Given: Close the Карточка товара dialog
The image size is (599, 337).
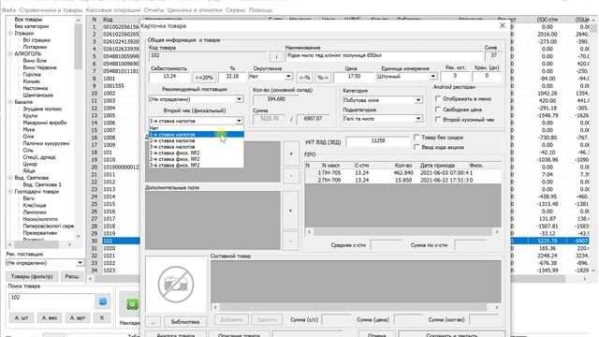Looking at the screenshot, I should pyautogui.click(x=503, y=25).
